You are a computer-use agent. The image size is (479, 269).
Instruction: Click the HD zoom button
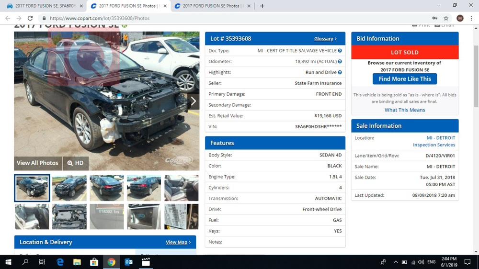(x=76, y=163)
